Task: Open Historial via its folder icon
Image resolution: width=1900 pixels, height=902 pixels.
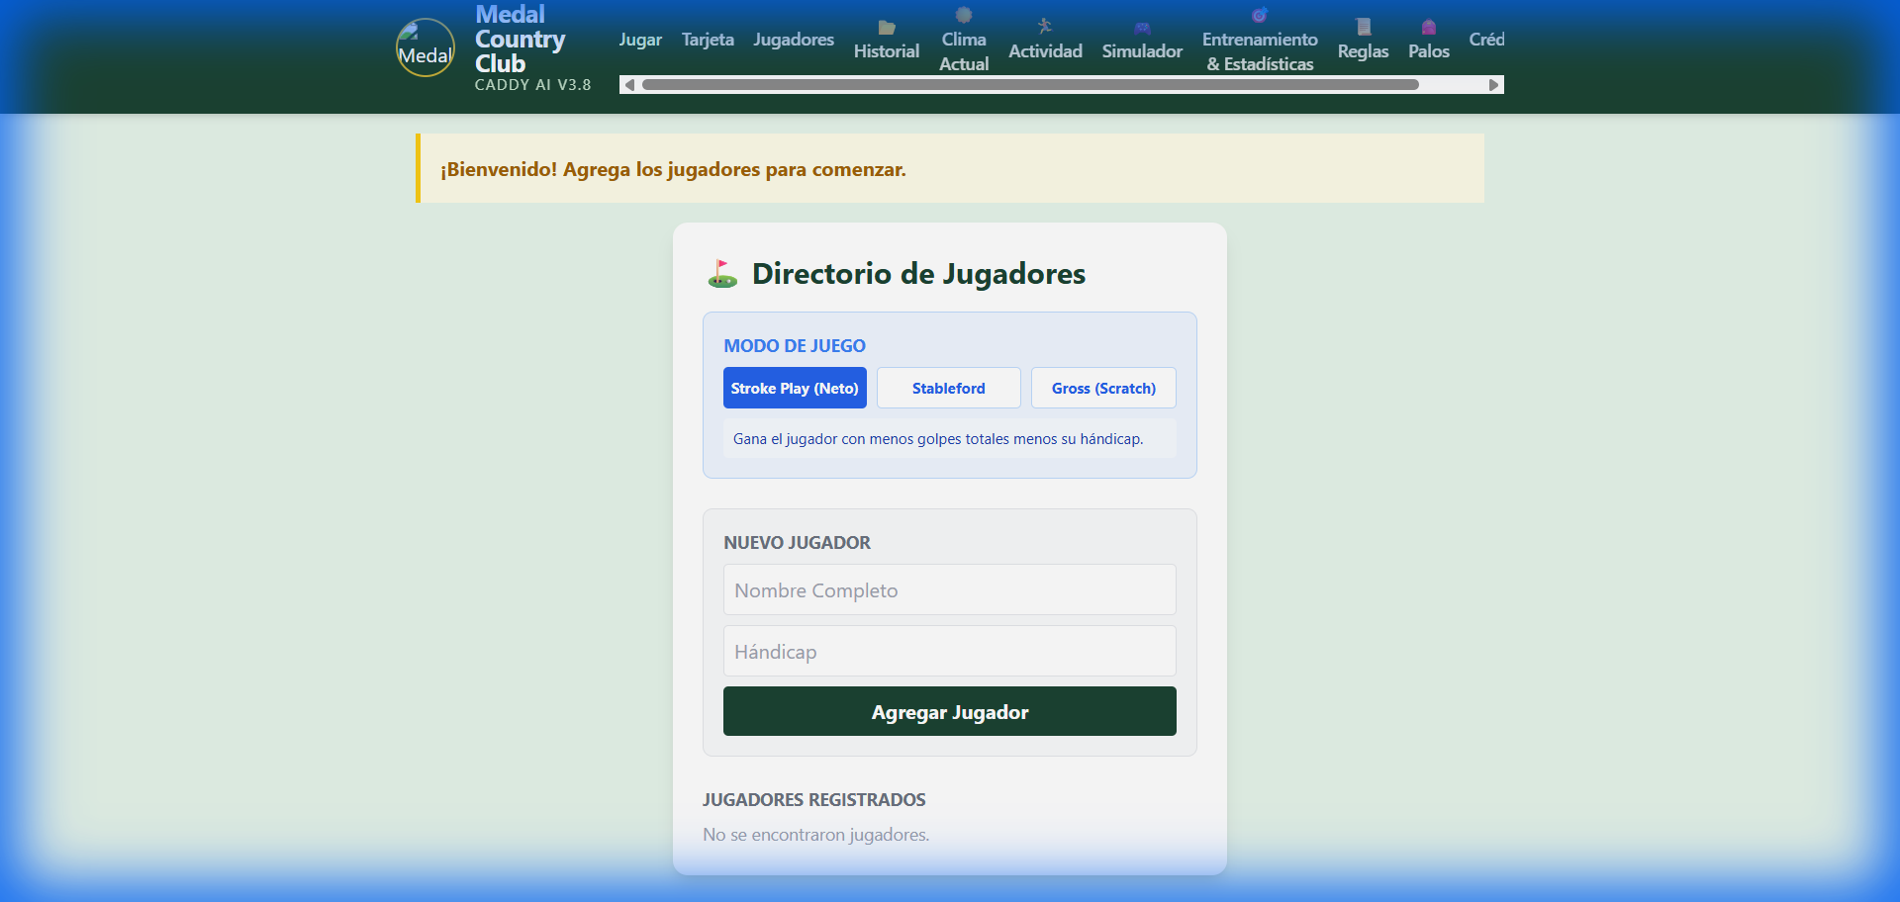Action: tap(886, 28)
